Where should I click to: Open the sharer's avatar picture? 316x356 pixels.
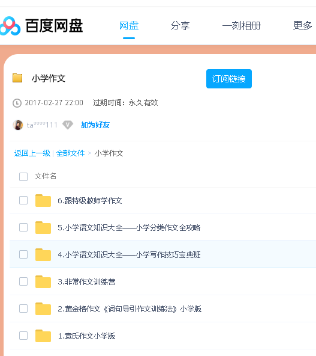tap(18, 125)
